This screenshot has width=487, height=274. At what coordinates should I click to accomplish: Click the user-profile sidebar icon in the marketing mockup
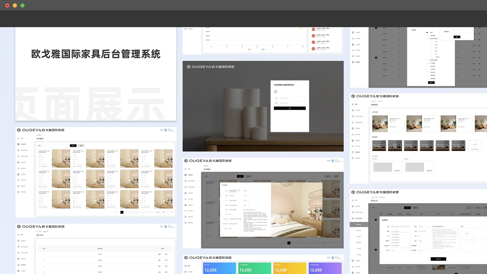[x=353, y=146]
